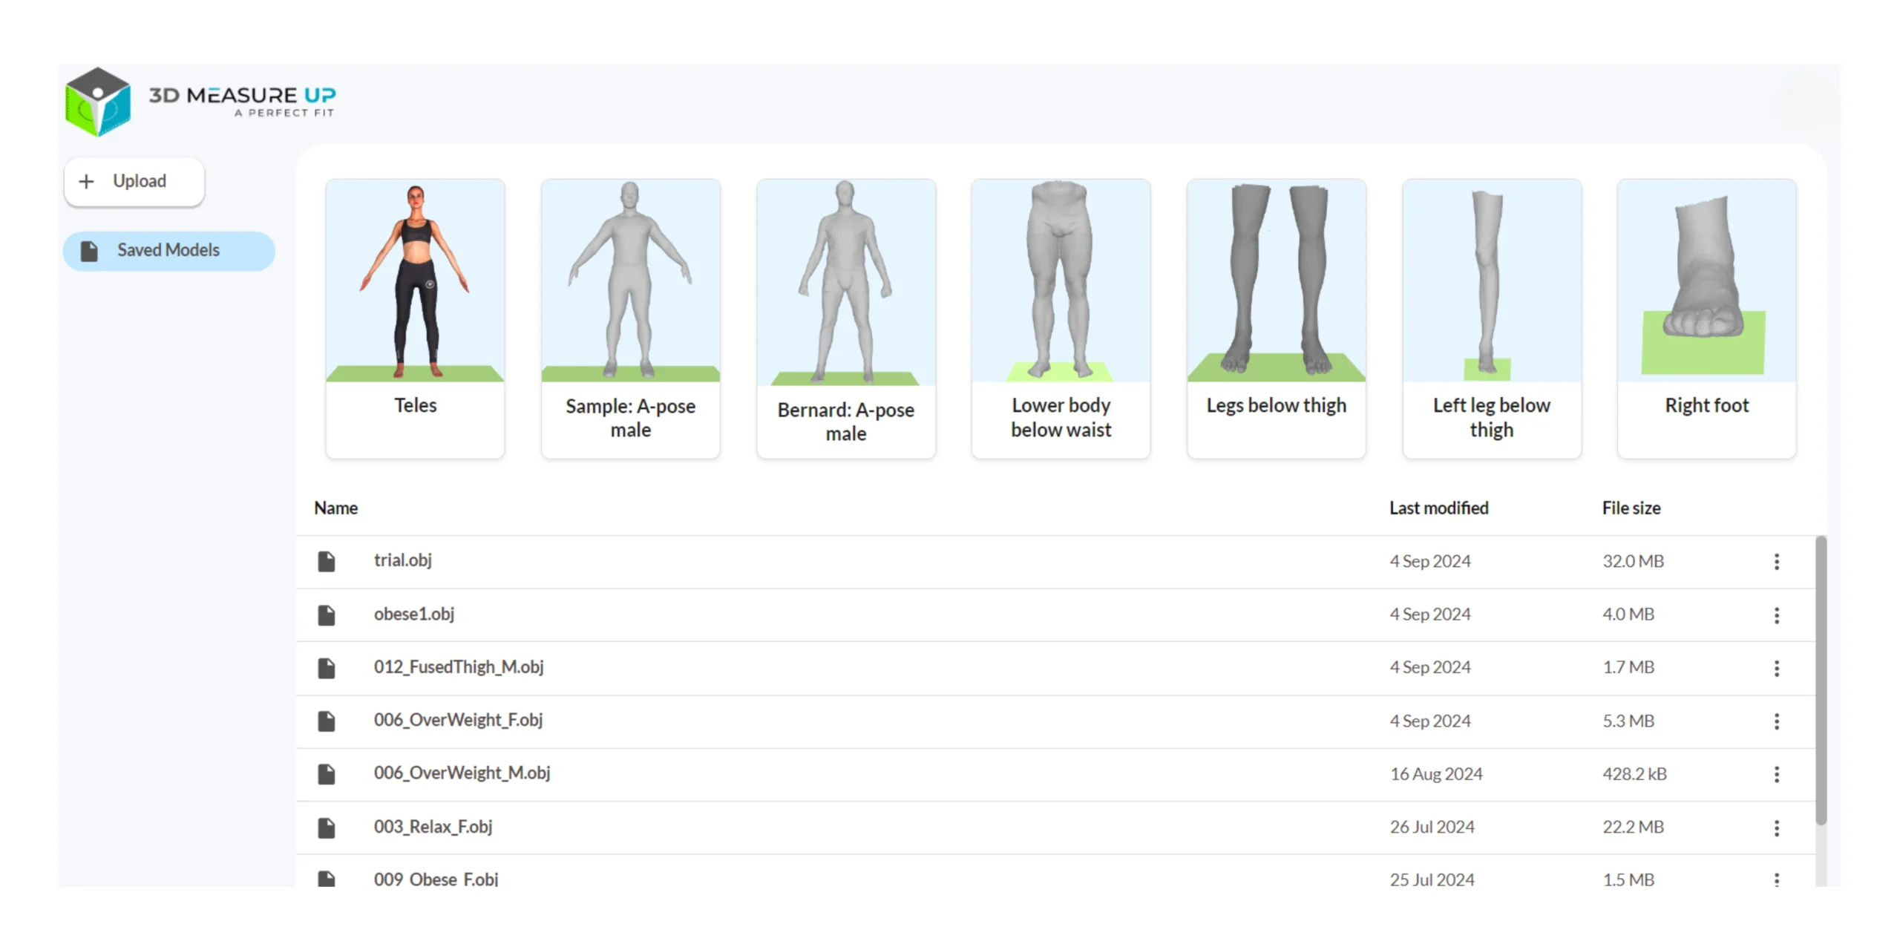Open the three-dot menu for obese1.obj
This screenshot has height=950, width=1900.
click(x=1777, y=615)
